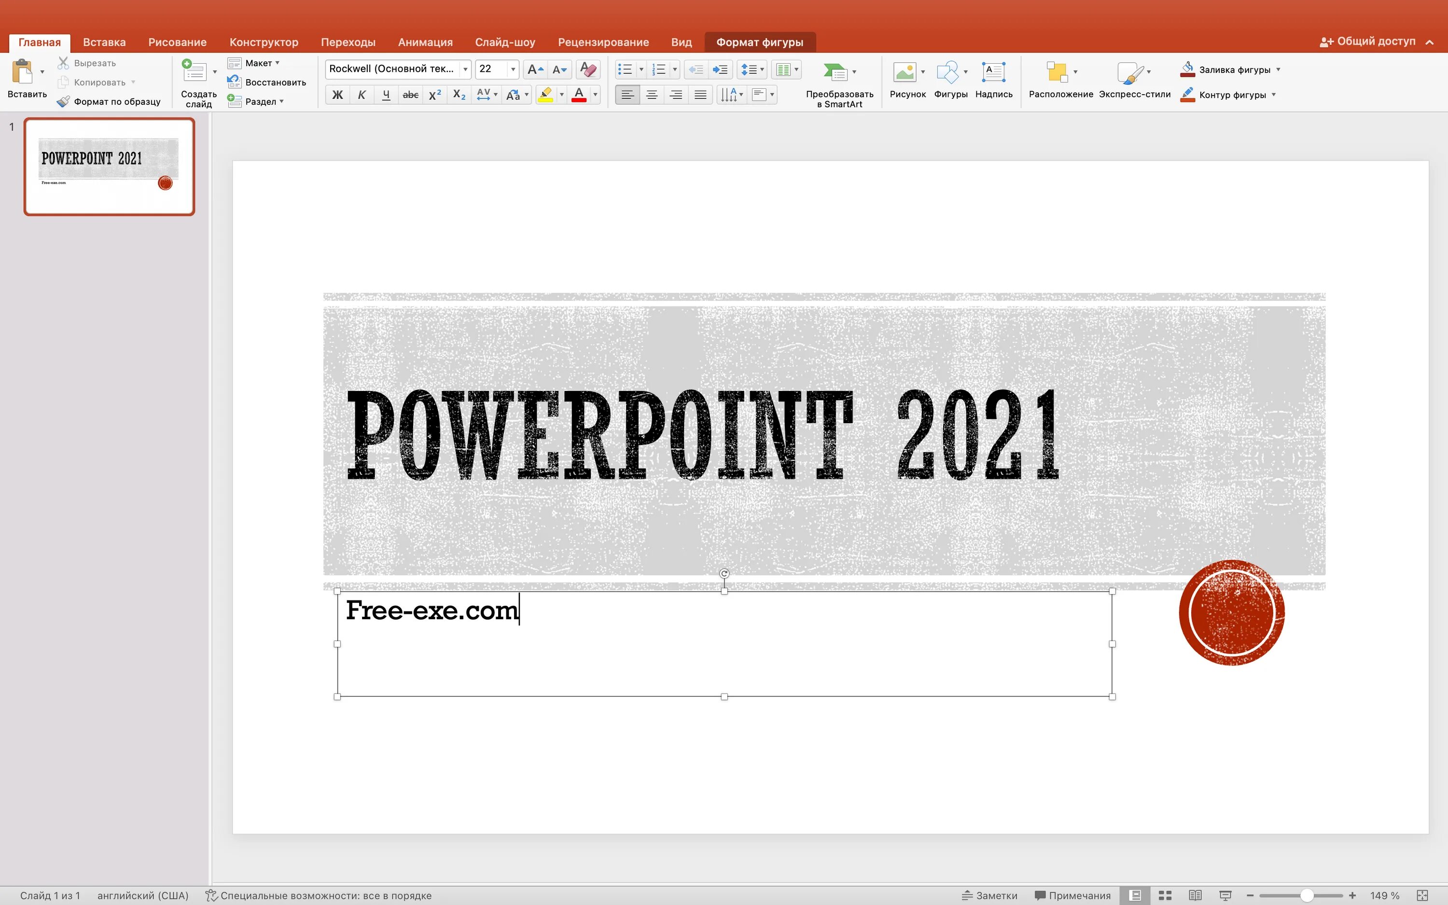Open the Фигуры shapes gallery
The height and width of the screenshot is (905, 1448).
(947, 72)
